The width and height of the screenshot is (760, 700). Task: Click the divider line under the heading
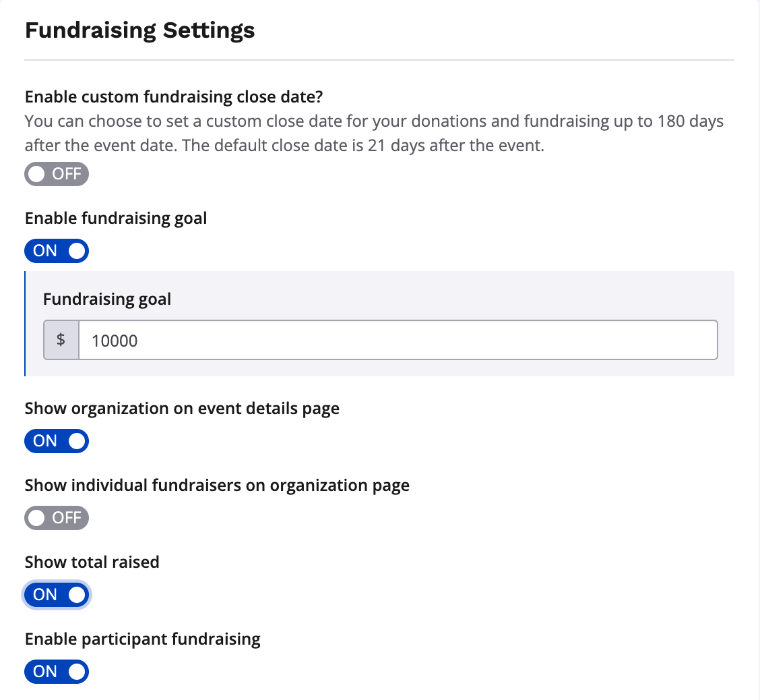pos(379,61)
